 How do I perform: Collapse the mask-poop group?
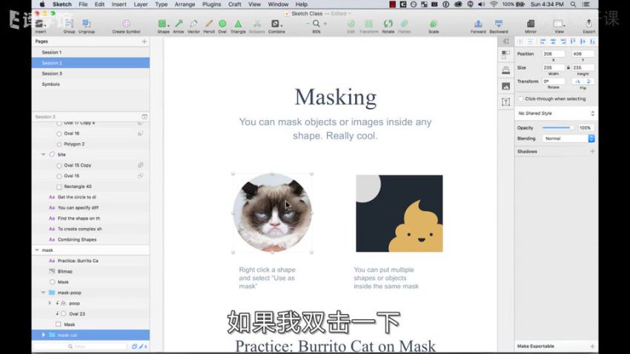(x=44, y=293)
